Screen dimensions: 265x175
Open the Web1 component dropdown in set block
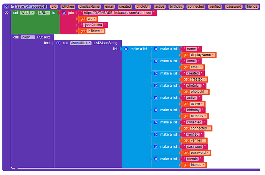point(27,13)
